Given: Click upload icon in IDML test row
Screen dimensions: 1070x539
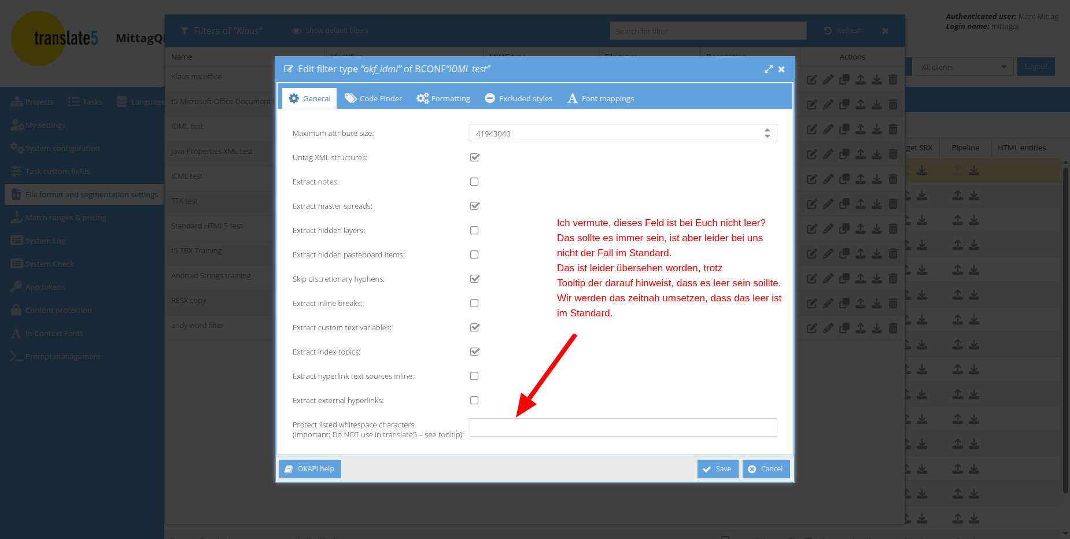Looking at the screenshot, I should pyautogui.click(x=861, y=129).
